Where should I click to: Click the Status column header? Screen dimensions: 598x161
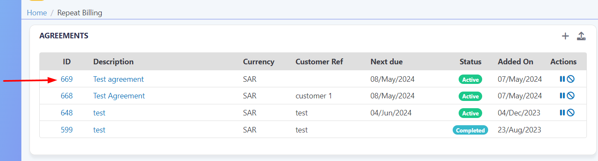coord(471,62)
